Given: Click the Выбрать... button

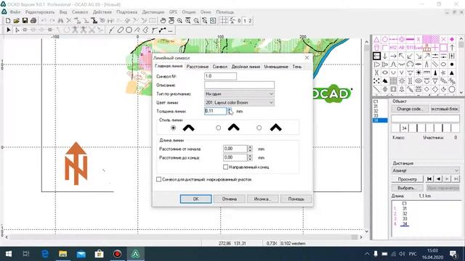Looking at the screenshot, I should pos(407,188).
